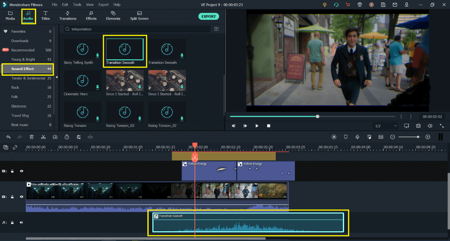Open the Split Screen tab
Image resolution: width=450 pixels, height=241 pixels.
coord(139,16)
